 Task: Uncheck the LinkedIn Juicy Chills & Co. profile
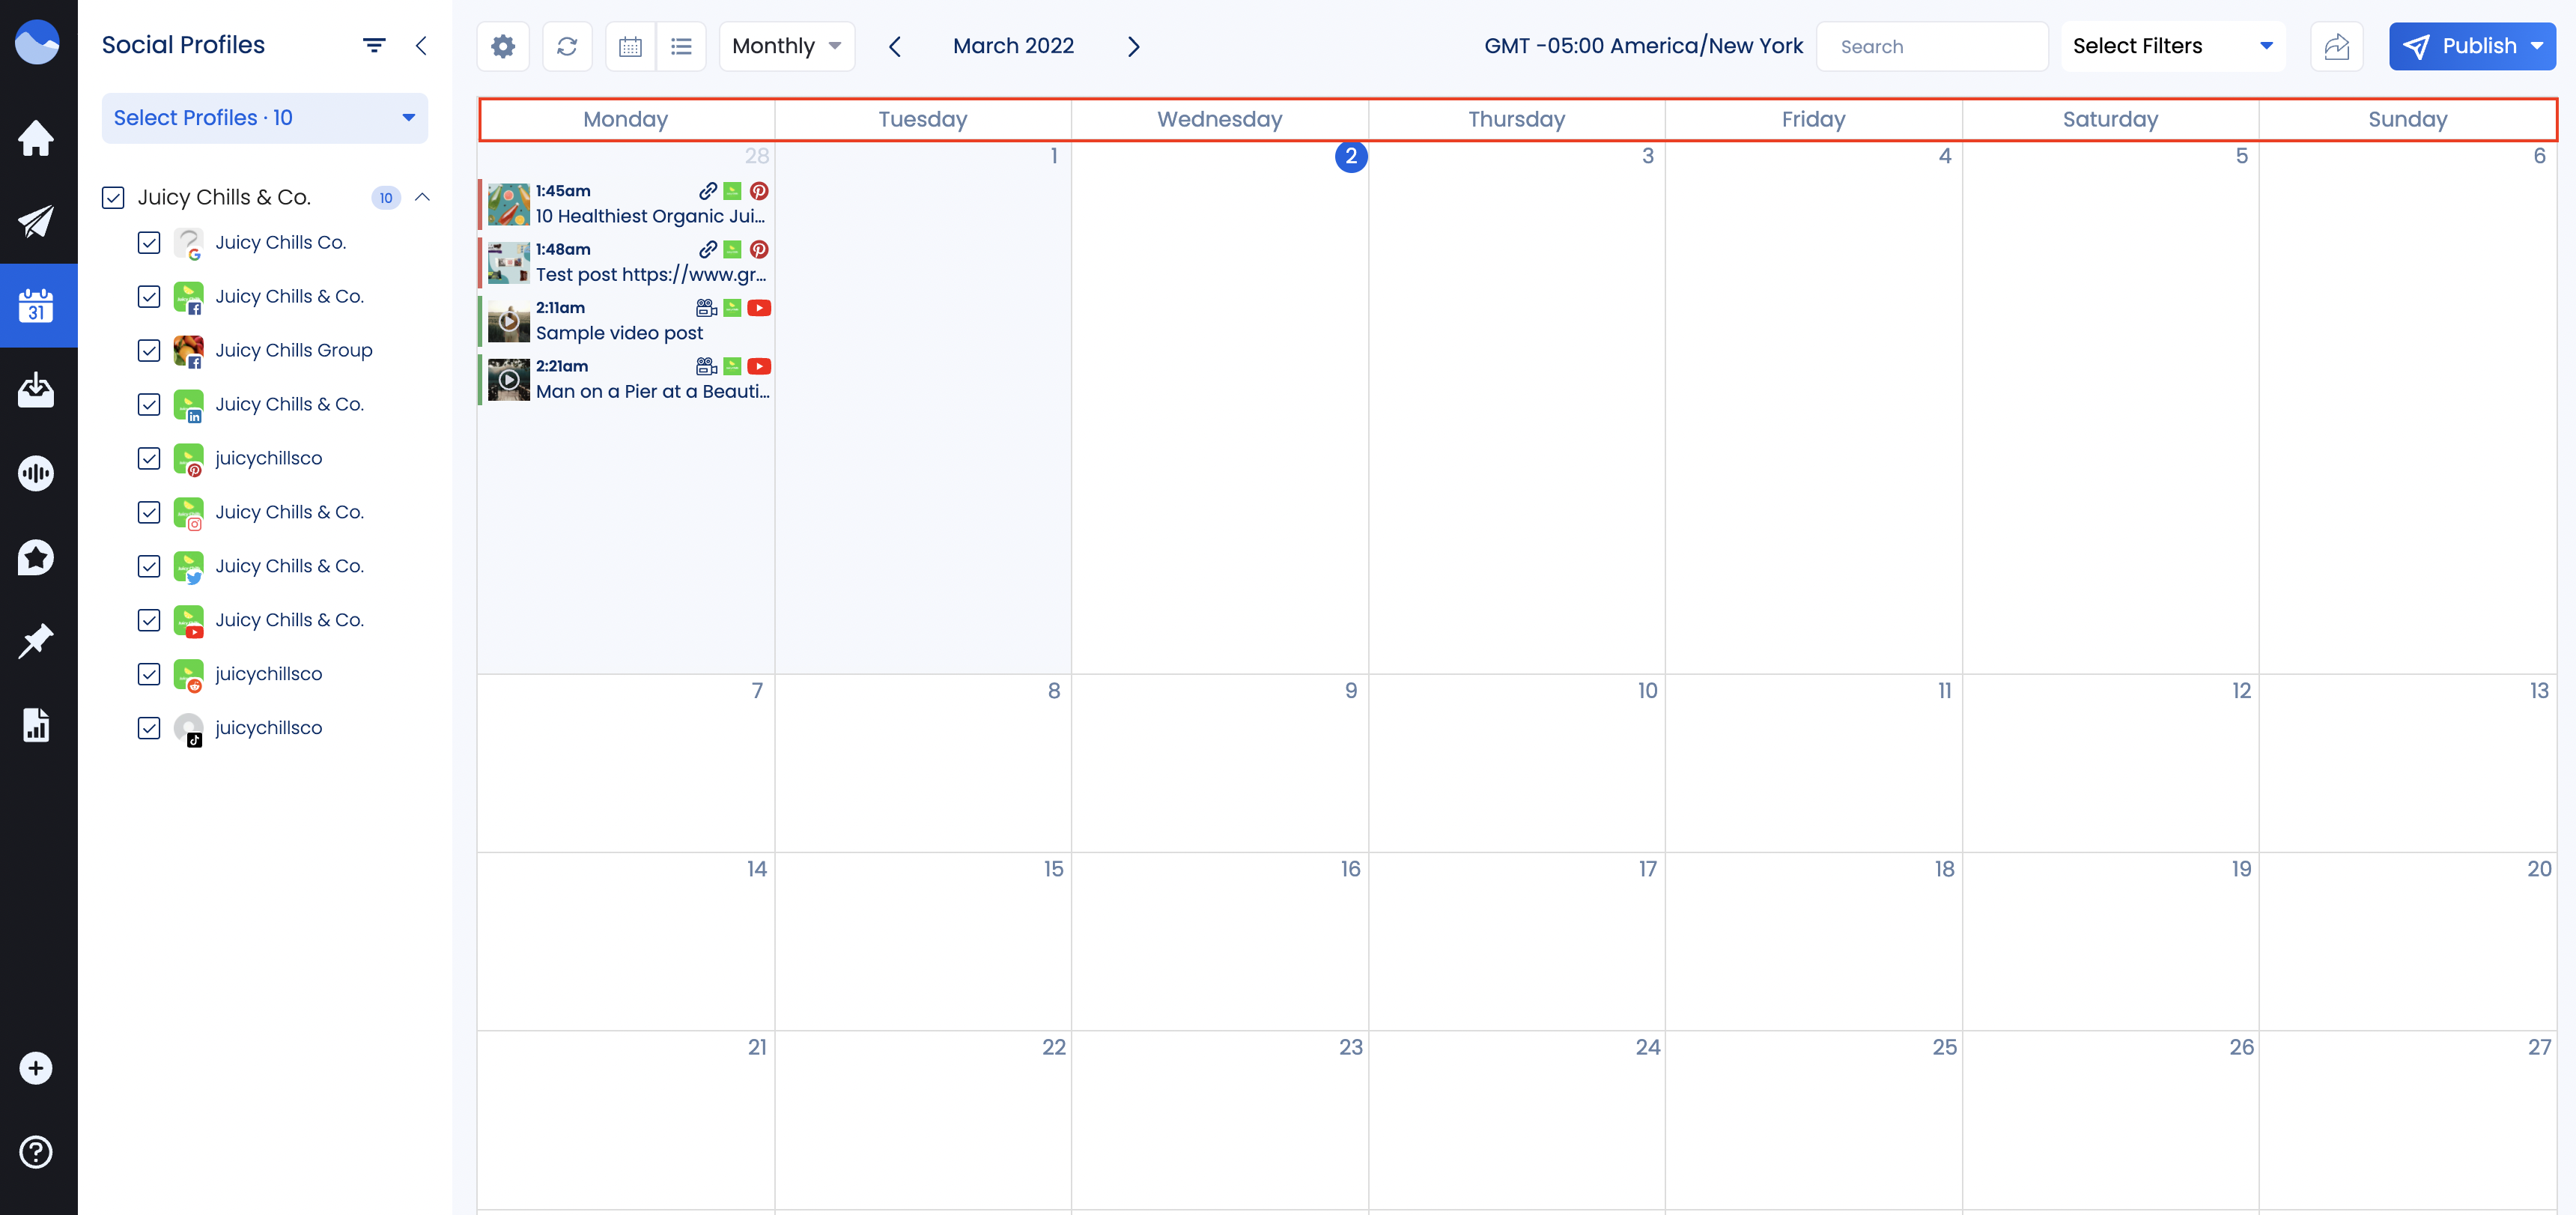(149, 404)
